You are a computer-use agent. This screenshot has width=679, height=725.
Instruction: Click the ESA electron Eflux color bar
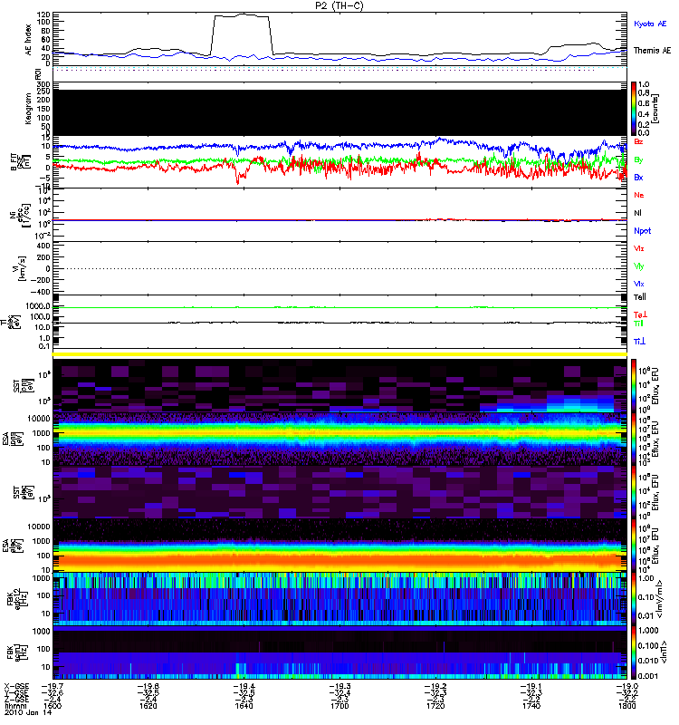click(x=634, y=546)
